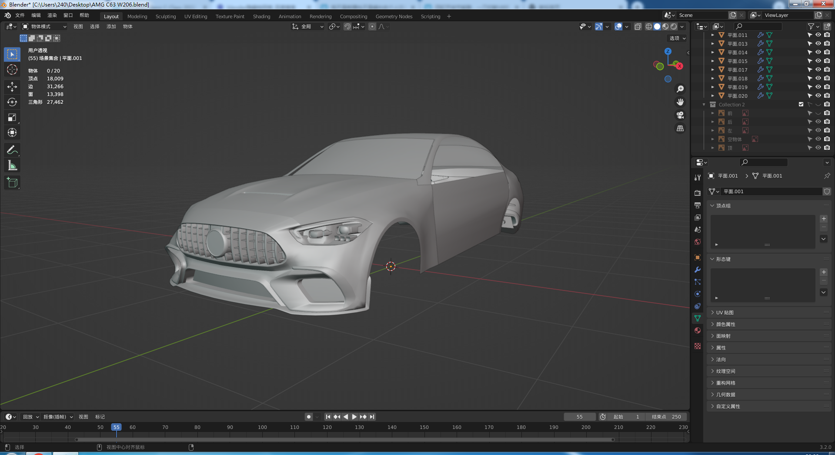Play the animation forward

354,417
